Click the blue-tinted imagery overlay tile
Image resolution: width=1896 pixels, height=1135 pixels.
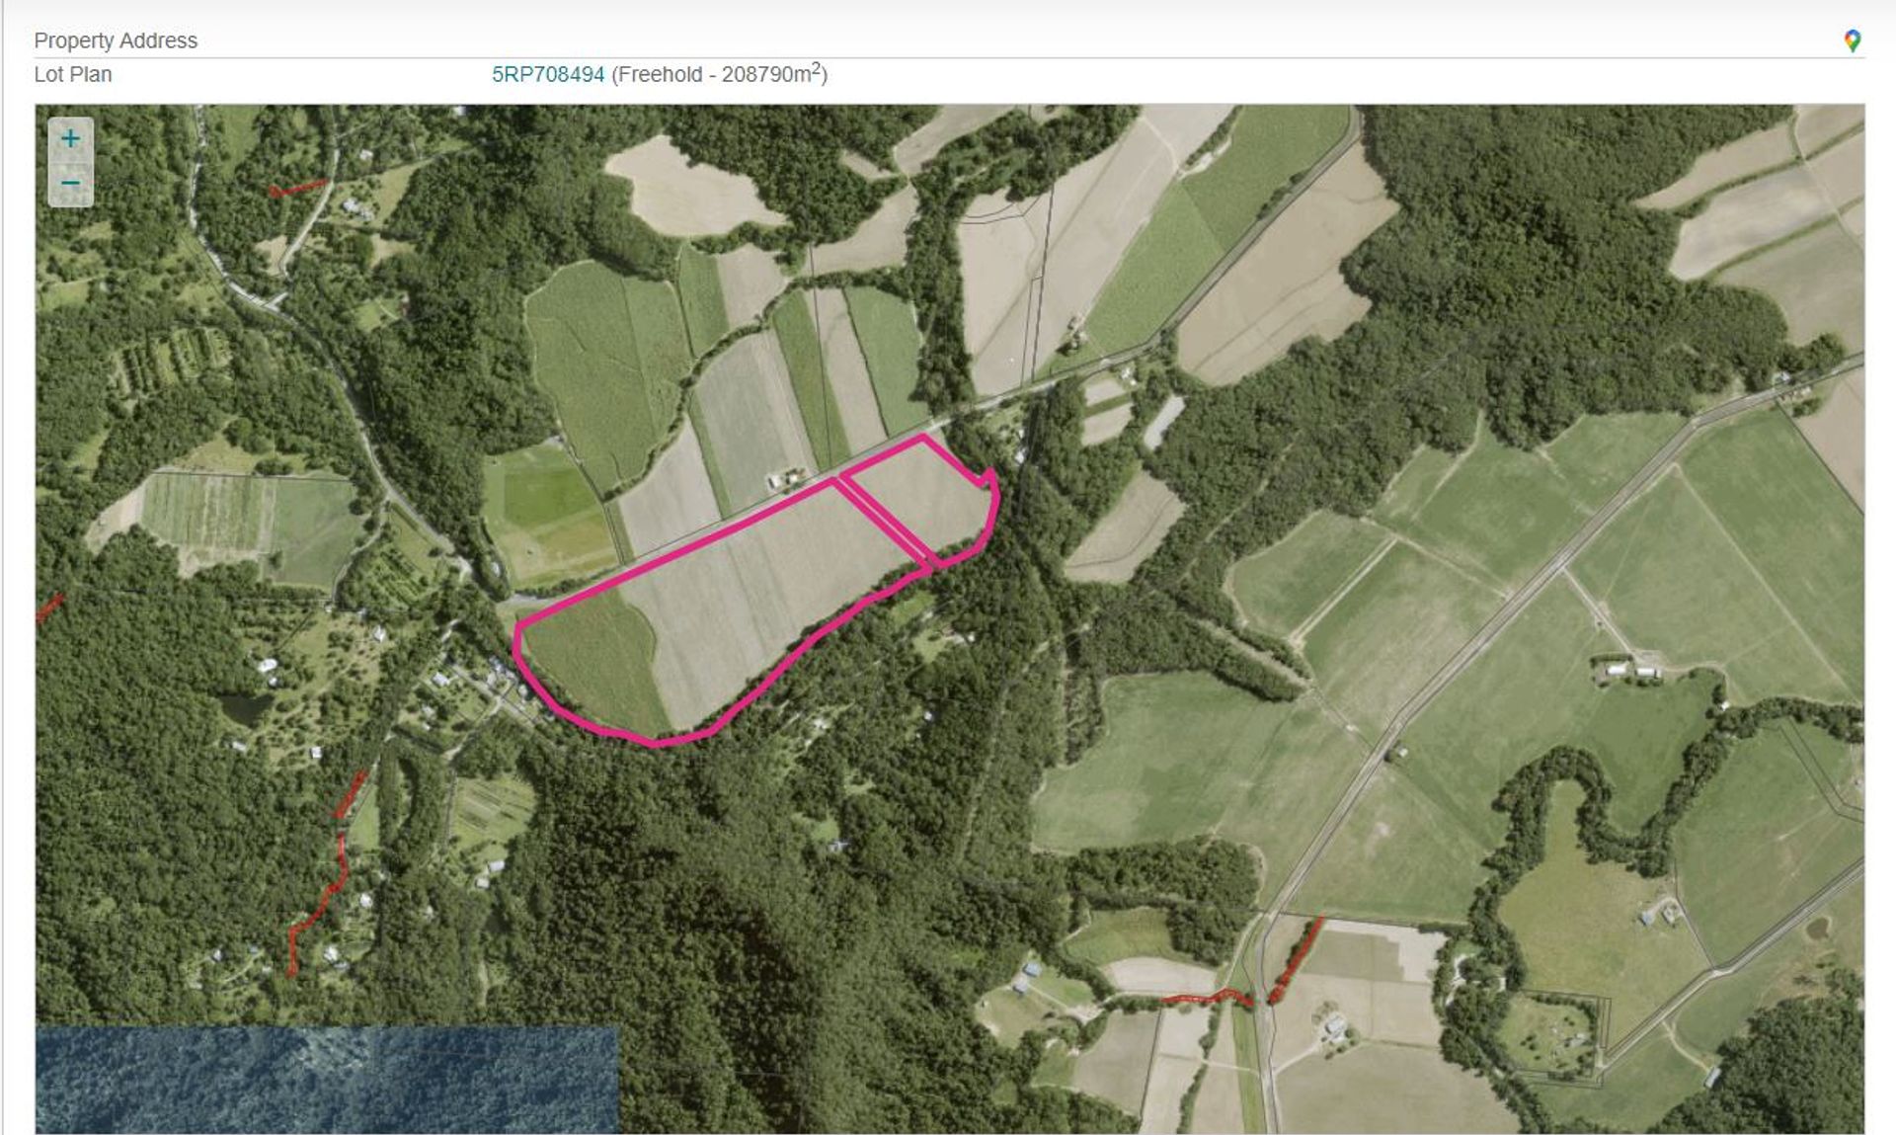coord(327,1080)
